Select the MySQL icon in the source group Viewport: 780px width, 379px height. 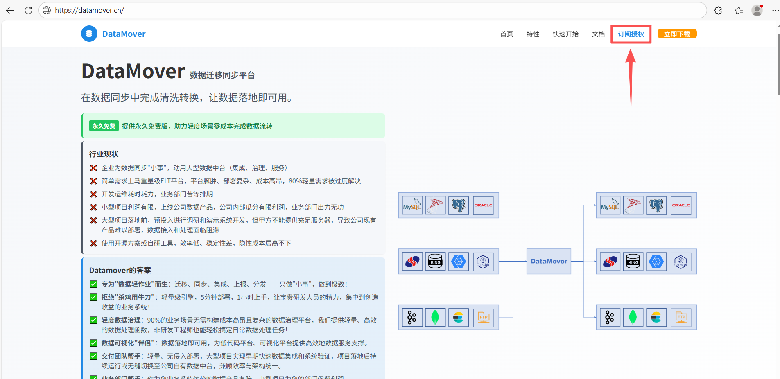tap(412, 205)
